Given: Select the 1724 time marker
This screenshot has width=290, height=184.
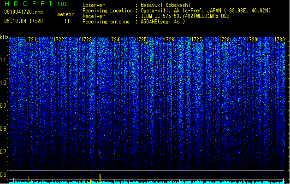Looking at the screenshot, I should (x=114, y=40).
